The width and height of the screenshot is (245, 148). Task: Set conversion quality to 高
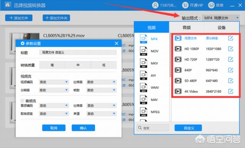(52, 65)
